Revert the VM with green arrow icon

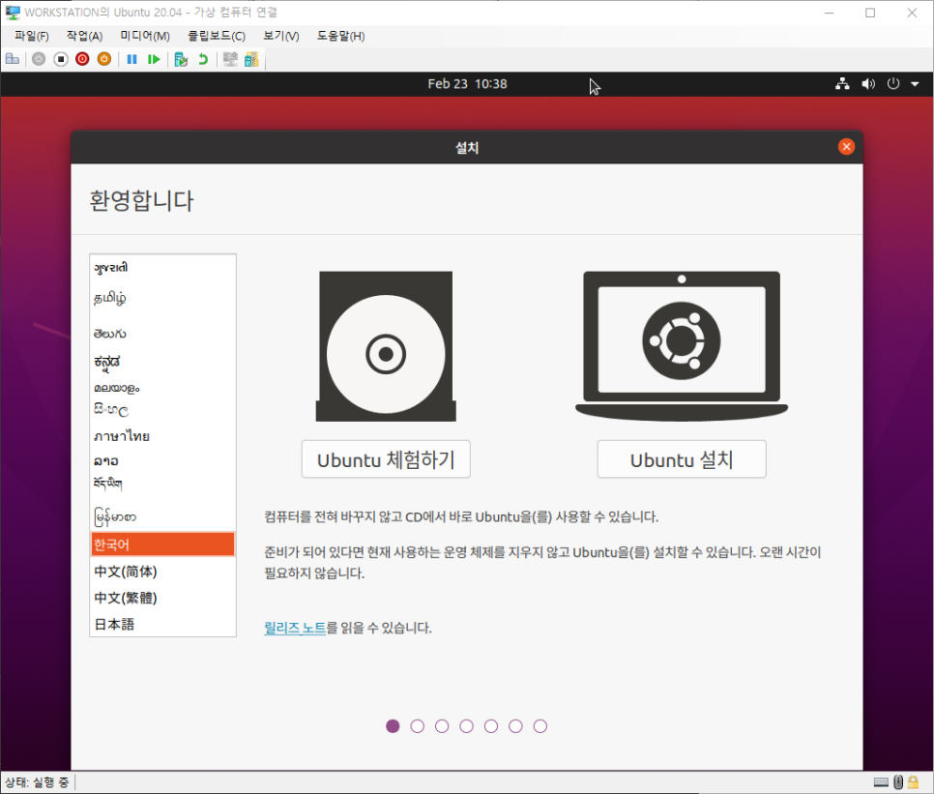coord(203,59)
